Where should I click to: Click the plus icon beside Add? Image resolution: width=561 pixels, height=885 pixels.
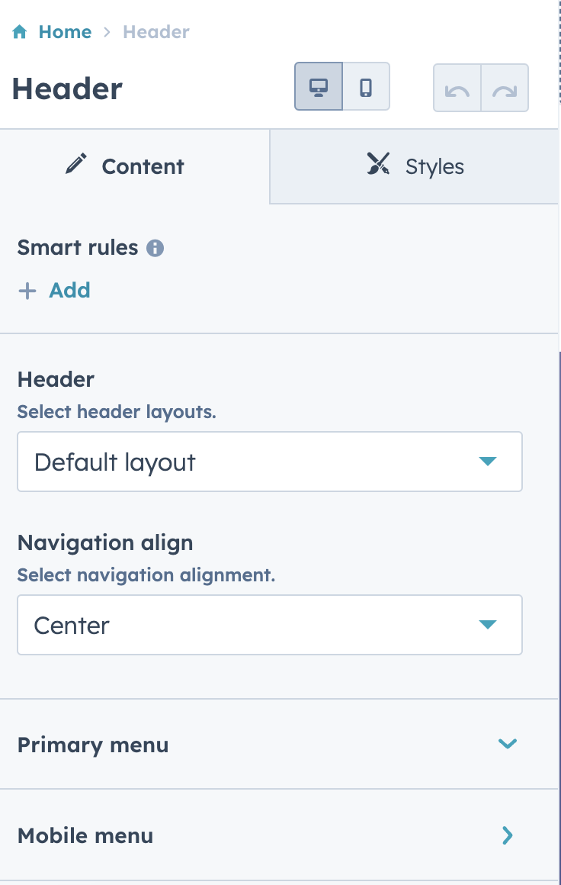[27, 291]
